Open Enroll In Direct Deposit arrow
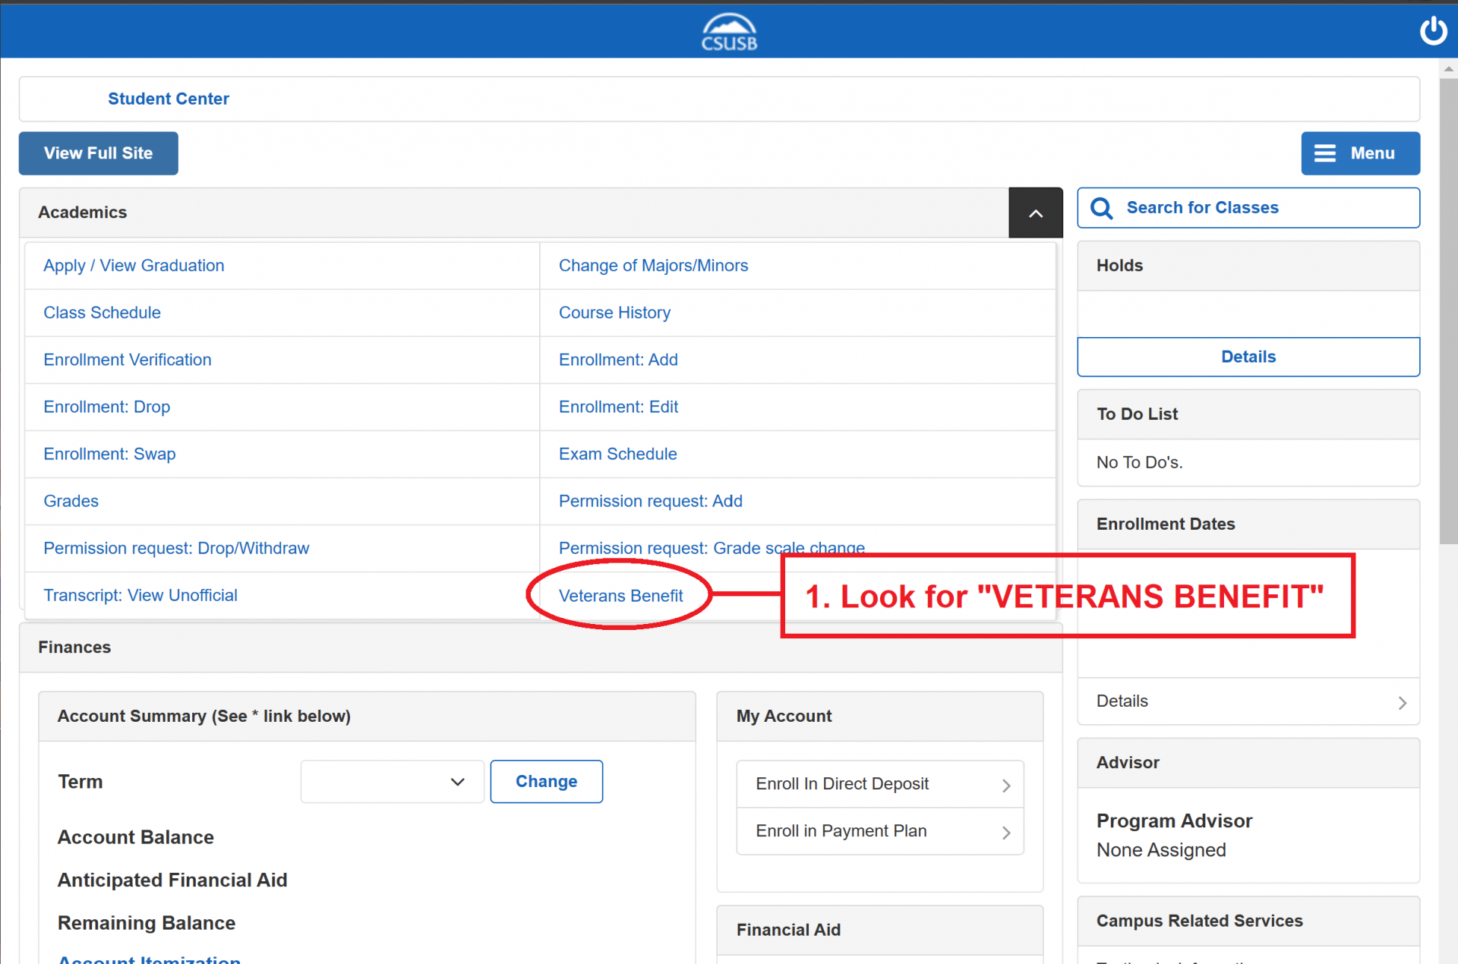 point(1005,785)
